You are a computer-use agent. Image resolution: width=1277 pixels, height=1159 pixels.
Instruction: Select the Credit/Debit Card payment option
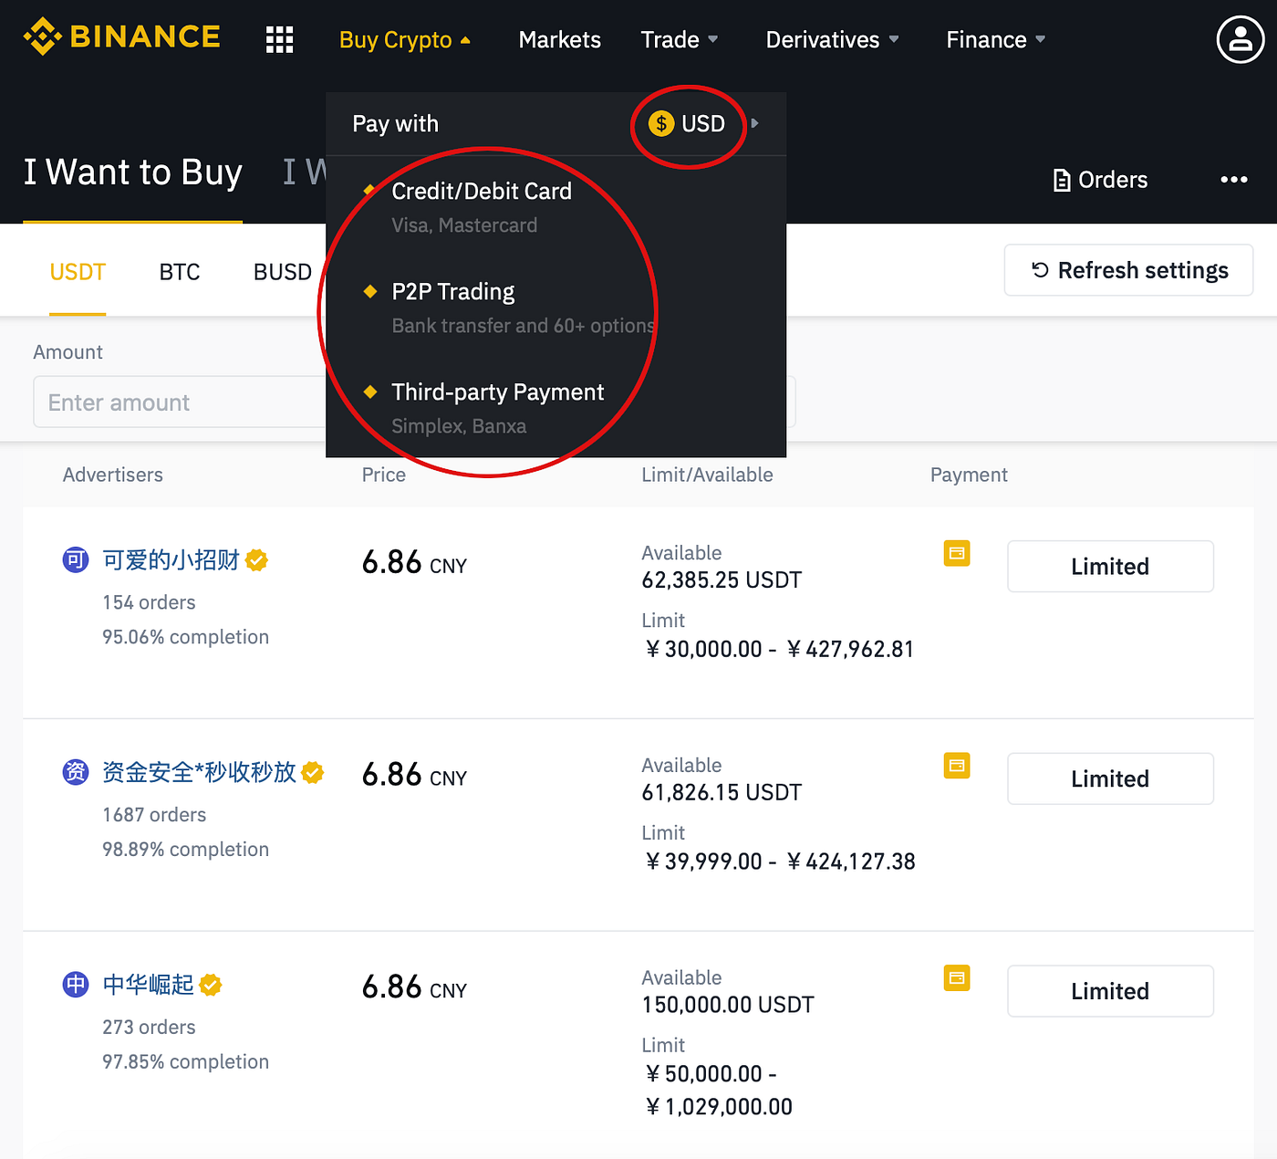coord(482,192)
